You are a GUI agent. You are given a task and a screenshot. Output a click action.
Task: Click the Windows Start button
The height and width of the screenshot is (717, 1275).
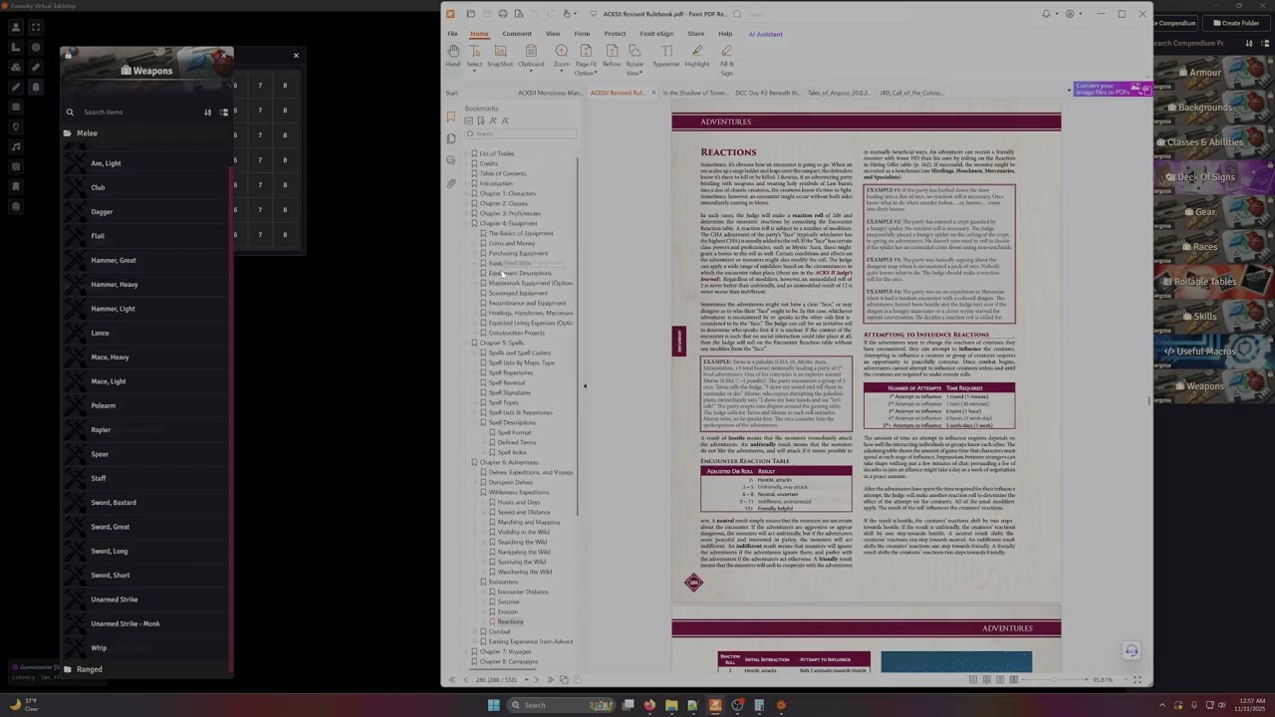(493, 705)
